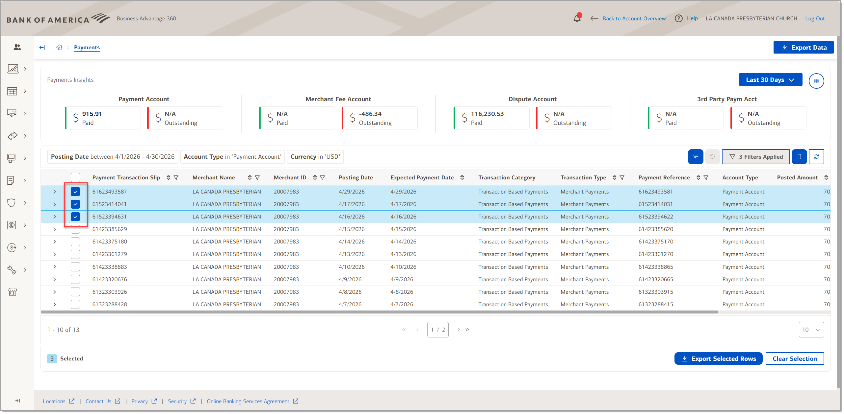Open the rows-per-page dropdown showing 10

pyautogui.click(x=811, y=330)
